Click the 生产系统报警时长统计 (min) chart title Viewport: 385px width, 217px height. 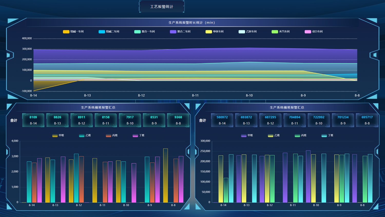(192, 23)
